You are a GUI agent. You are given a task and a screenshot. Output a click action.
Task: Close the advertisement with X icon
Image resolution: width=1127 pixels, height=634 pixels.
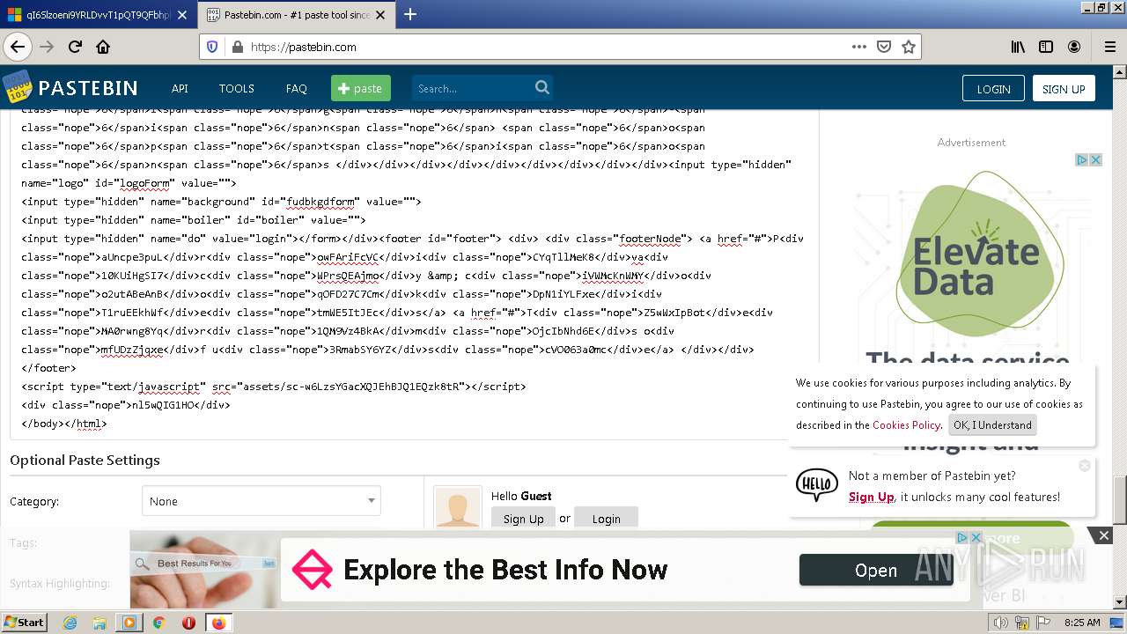pos(1096,159)
